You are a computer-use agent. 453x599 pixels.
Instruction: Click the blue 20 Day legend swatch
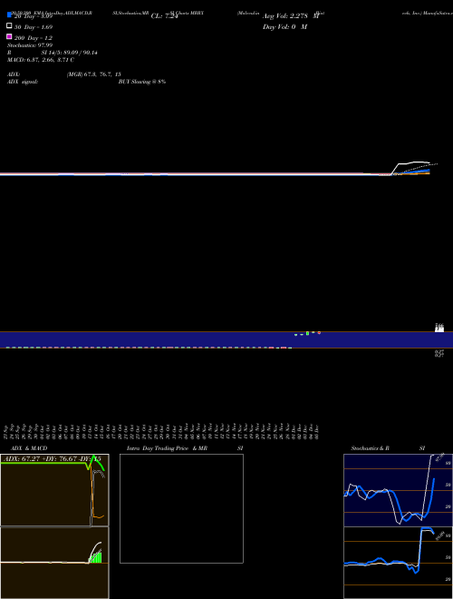pos(10,15)
